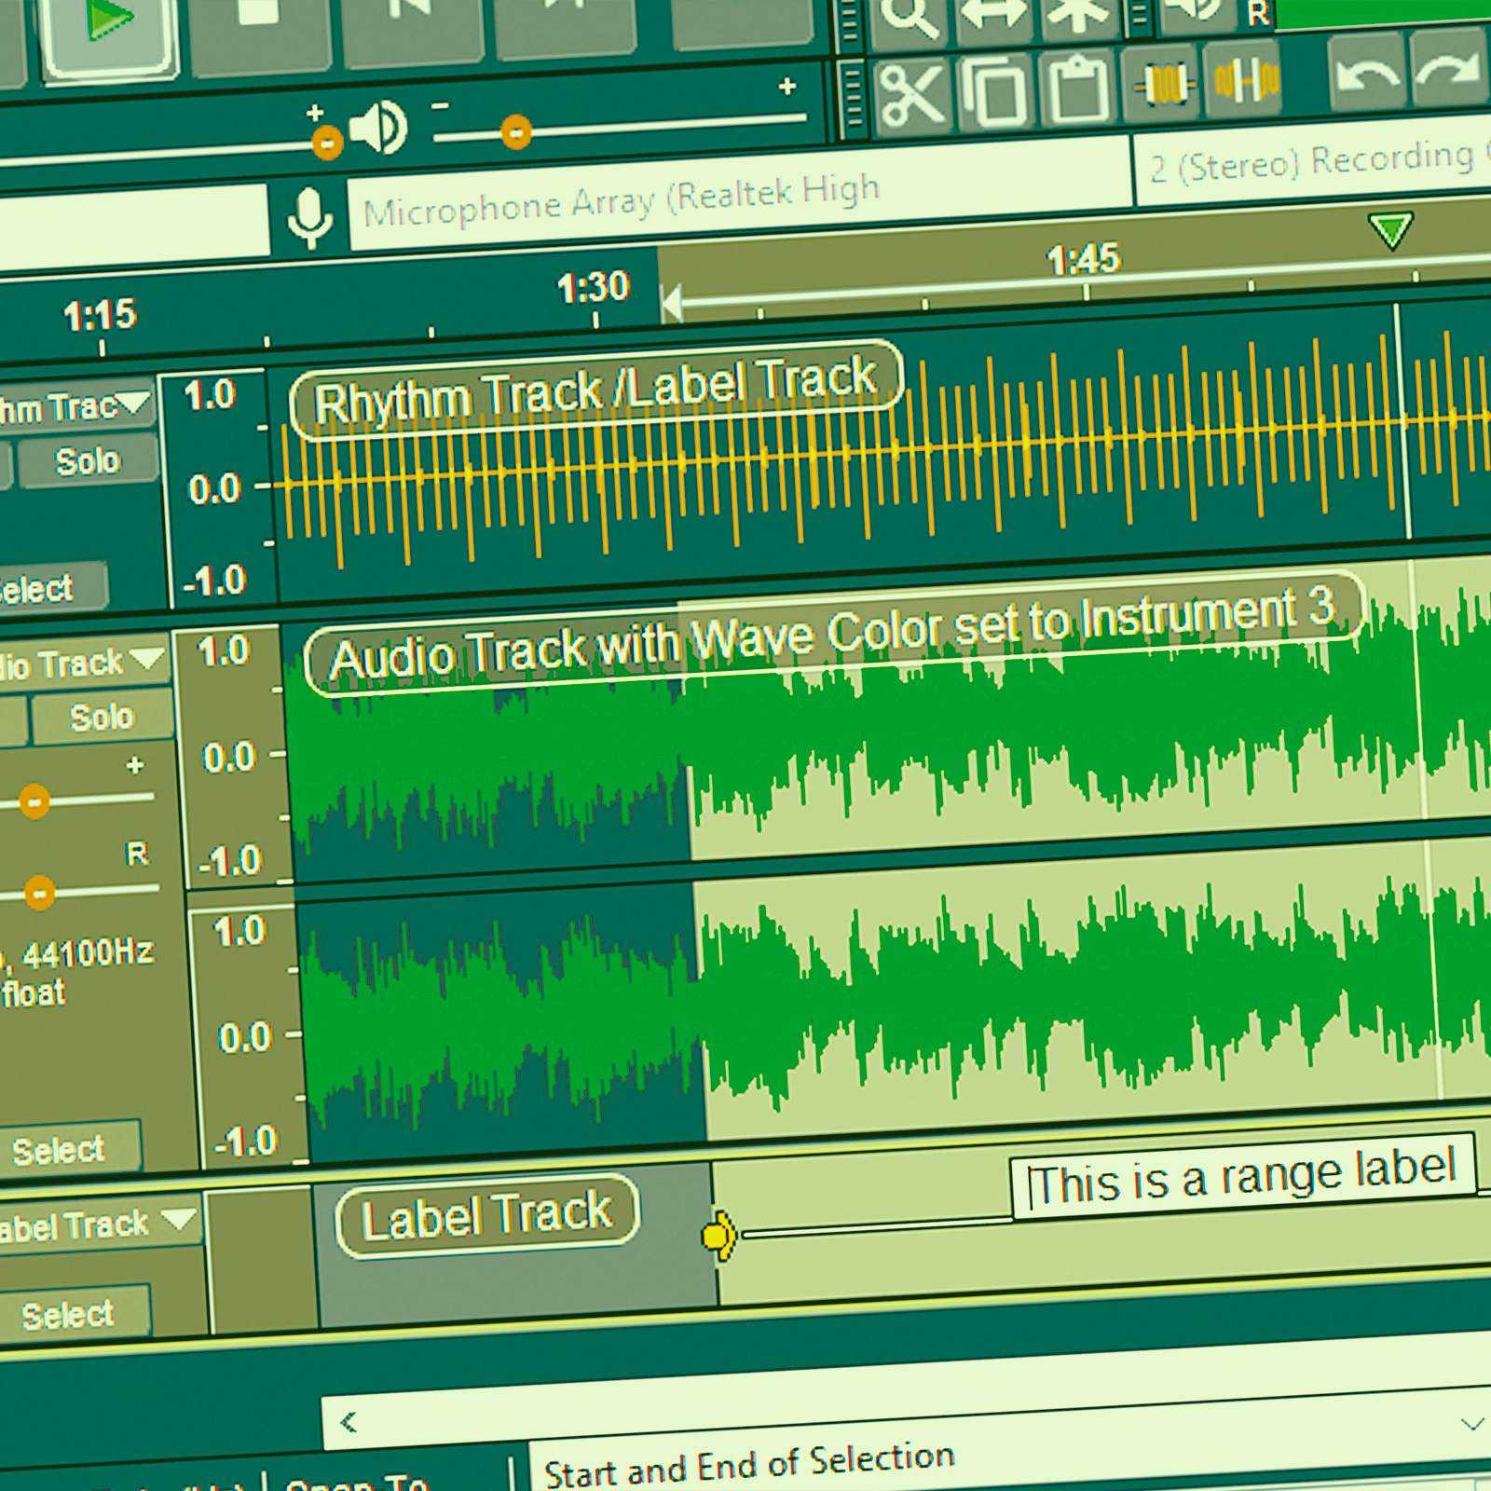Cut selection with the scissors icon
1491x1491 pixels.
point(911,95)
